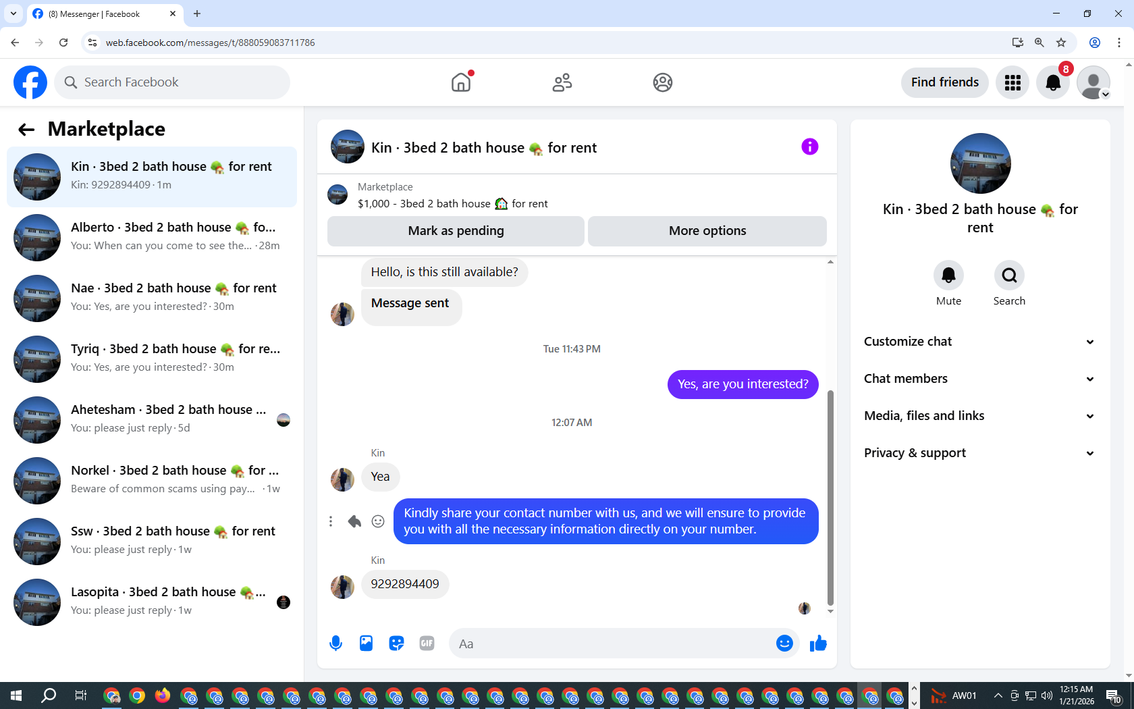Open Task View on the taskbar
1134x709 pixels.
(x=80, y=695)
